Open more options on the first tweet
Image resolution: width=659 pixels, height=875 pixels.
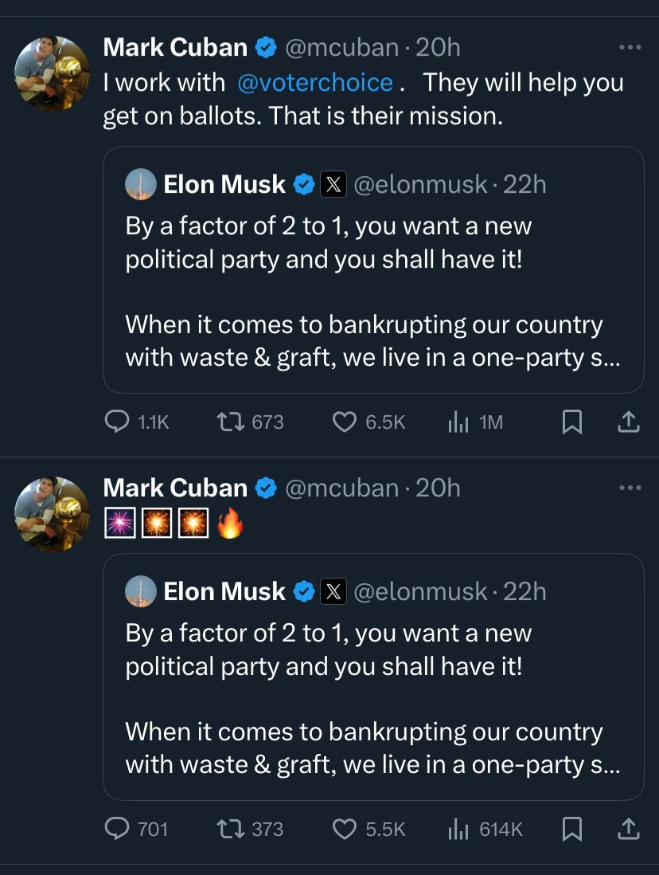click(x=630, y=48)
